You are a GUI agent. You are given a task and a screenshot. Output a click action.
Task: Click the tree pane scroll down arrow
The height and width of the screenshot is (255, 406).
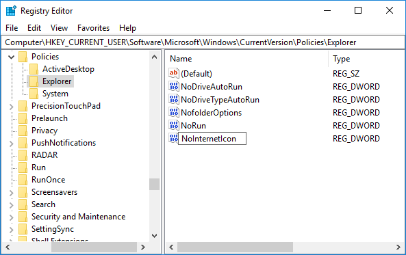154,236
